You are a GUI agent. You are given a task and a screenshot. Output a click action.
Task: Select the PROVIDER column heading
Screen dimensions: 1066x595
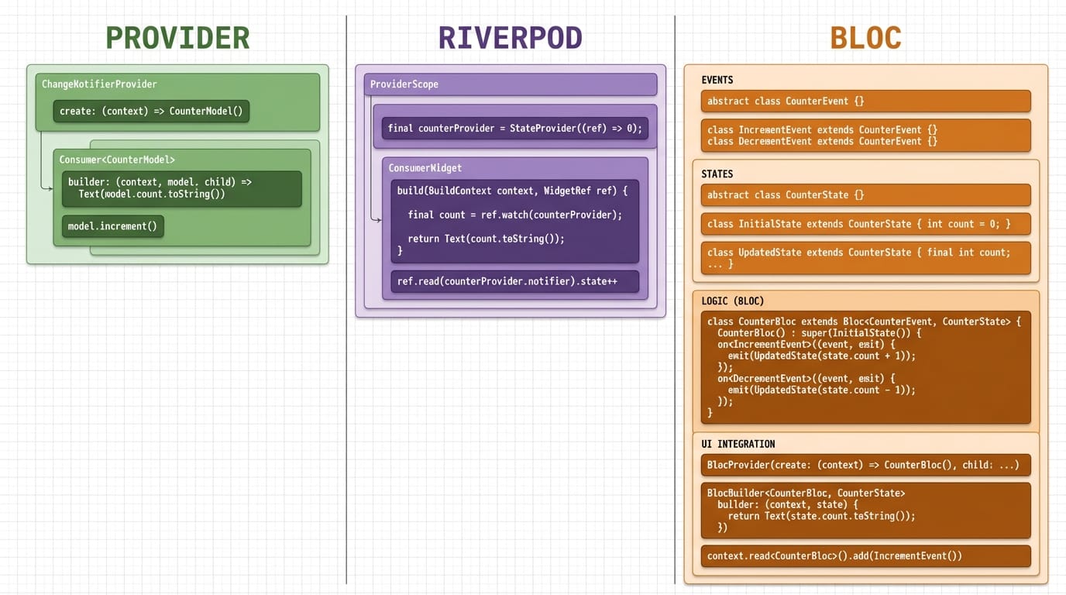pos(177,36)
